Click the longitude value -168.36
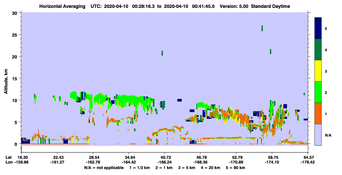The width and height of the screenshot is (342, 175). click(200, 162)
